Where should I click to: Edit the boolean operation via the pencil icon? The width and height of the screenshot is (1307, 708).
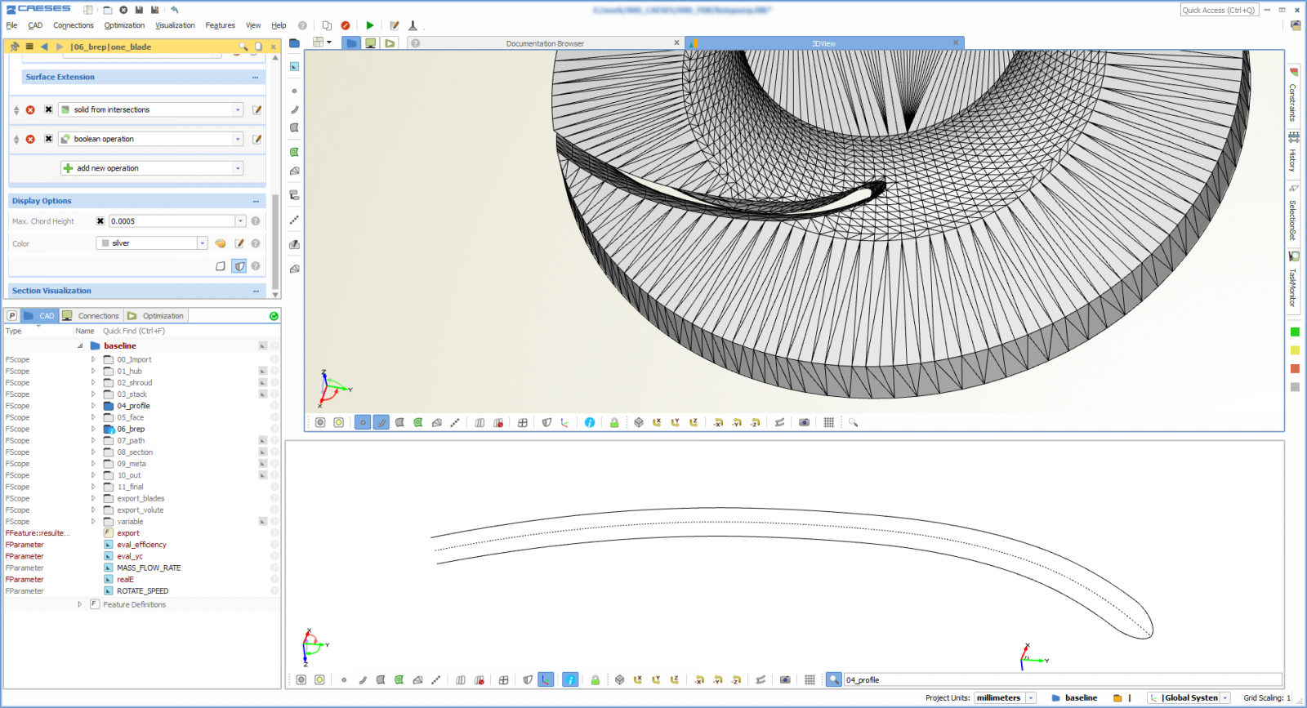pyautogui.click(x=256, y=139)
